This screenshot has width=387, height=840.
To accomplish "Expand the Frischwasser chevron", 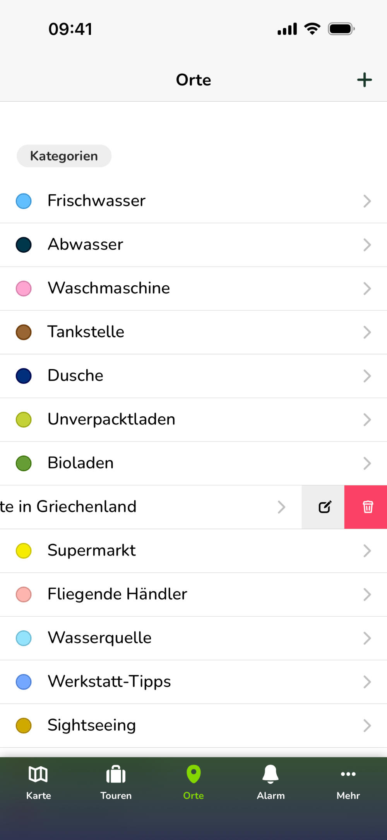I will (x=367, y=201).
